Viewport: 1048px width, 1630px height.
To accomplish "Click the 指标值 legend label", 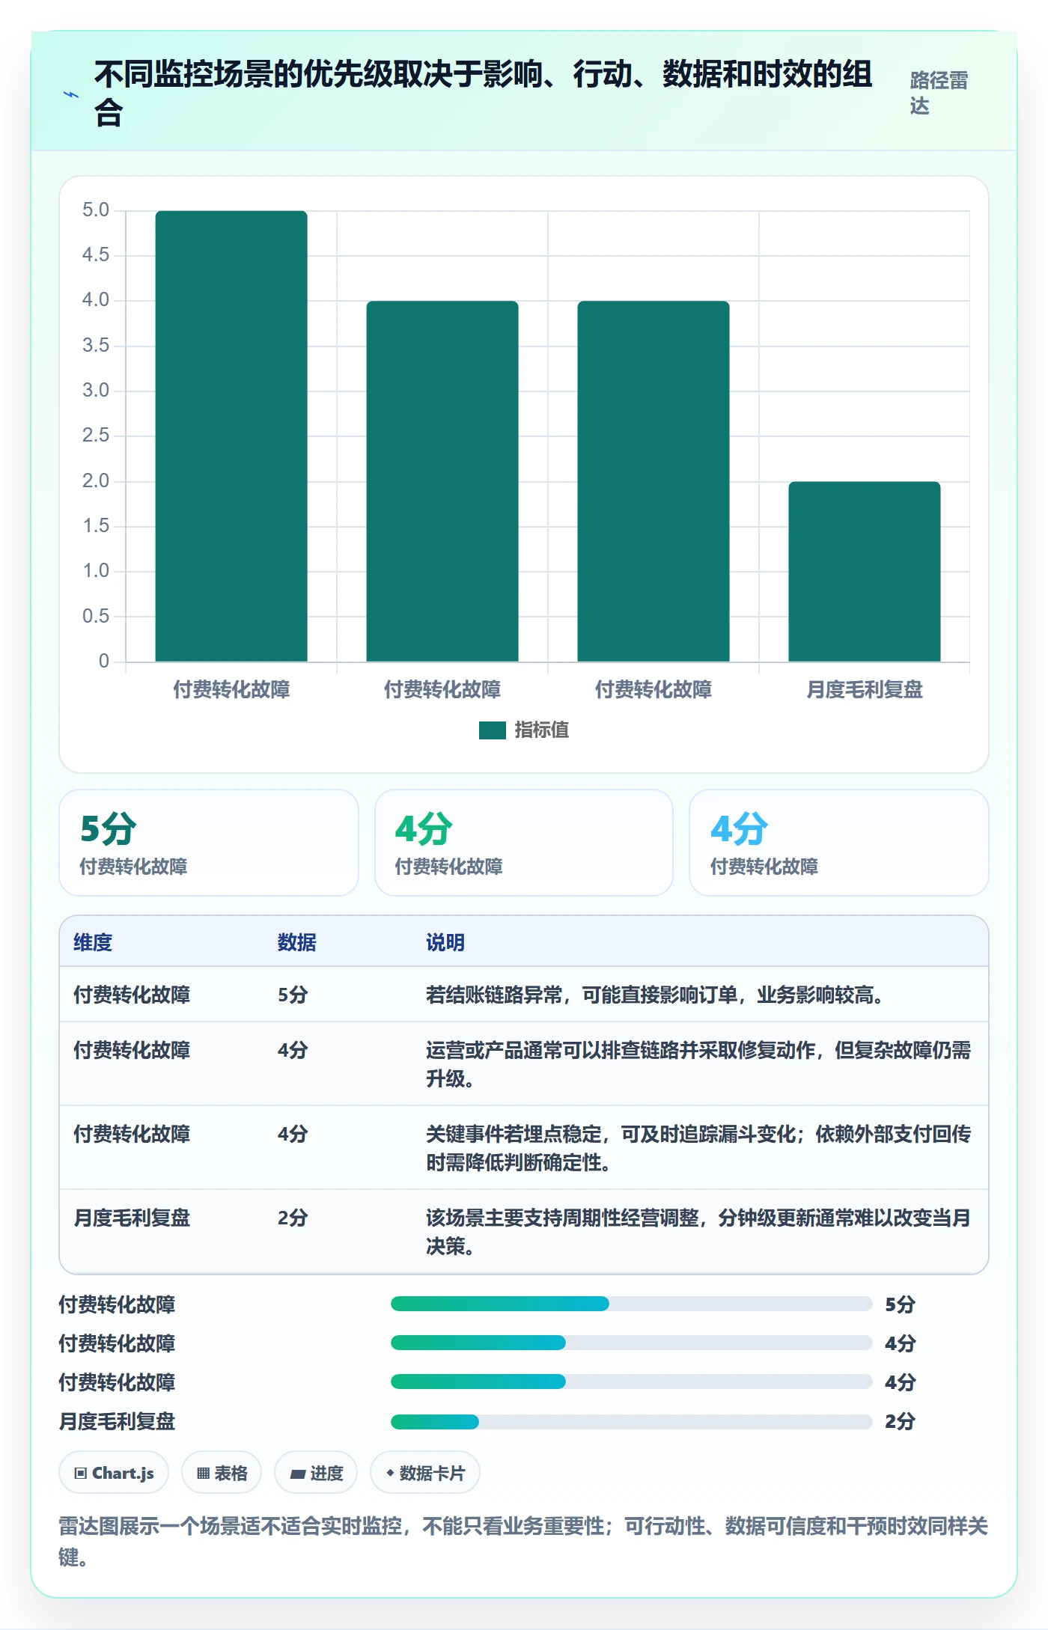I will [x=541, y=730].
